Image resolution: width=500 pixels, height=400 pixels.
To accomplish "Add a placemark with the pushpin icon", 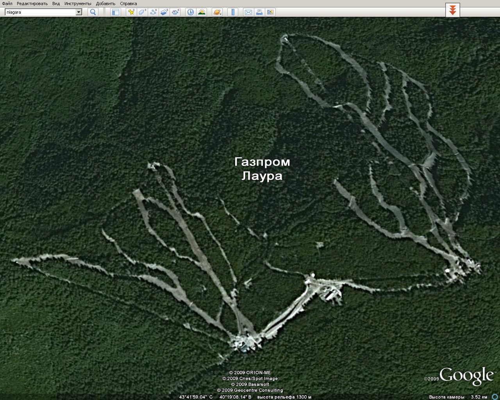I will tap(131, 12).
